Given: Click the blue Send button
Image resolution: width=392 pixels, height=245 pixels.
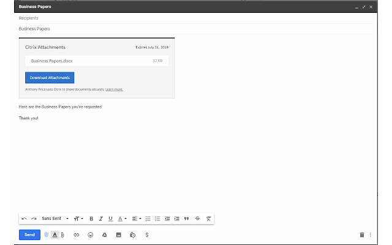Looking at the screenshot, I should click(x=29, y=235).
